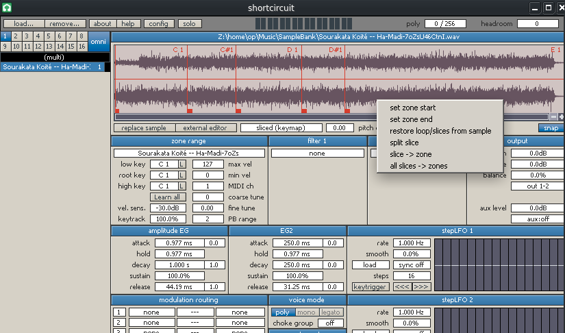The image size is (565, 333).
Task: Click amplitude EG release 44.19 ms field
Action: 179,287
